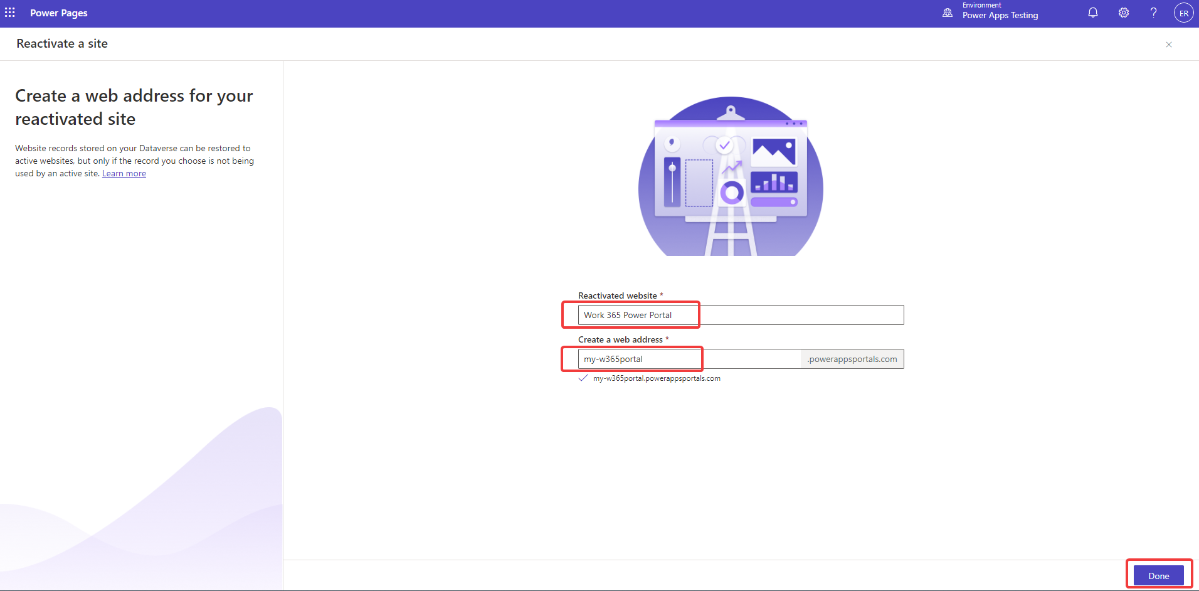Click the Reactivate a site heading
Viewport: 1199px width, 591px height.
pos(62,44)
